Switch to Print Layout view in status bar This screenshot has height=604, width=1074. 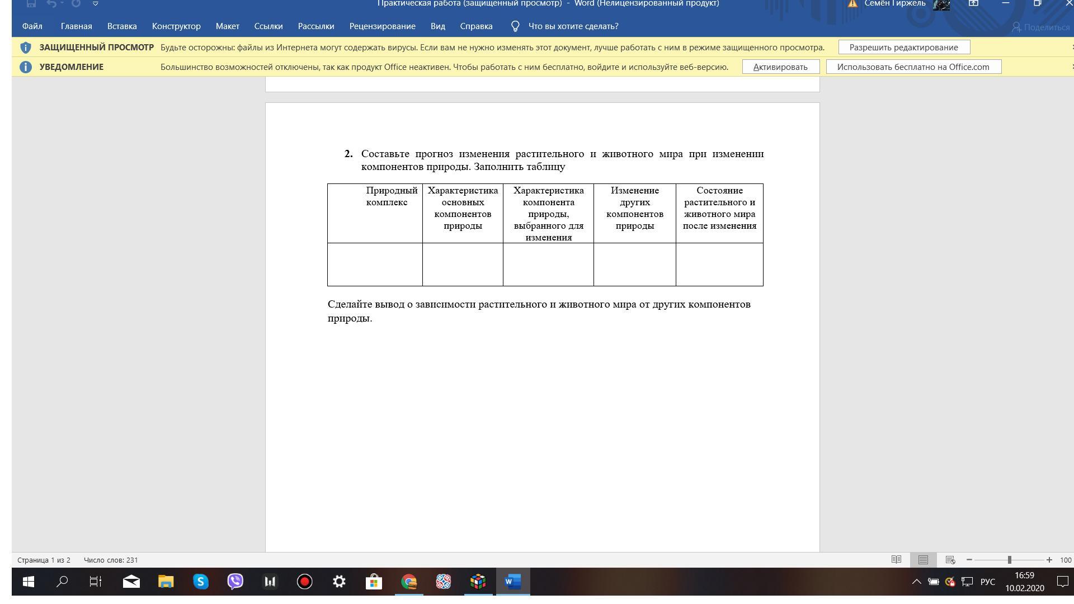923,560
